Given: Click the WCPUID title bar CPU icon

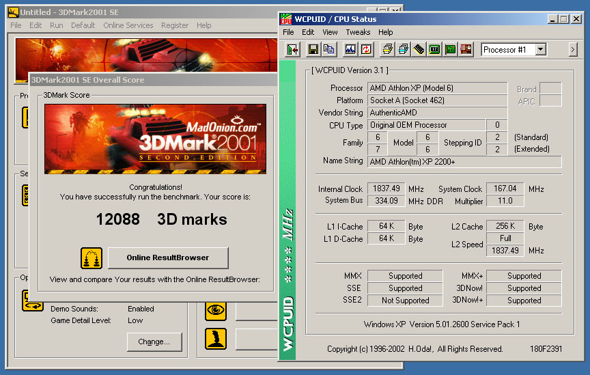Looking at the screenshot, I should 286,19.
